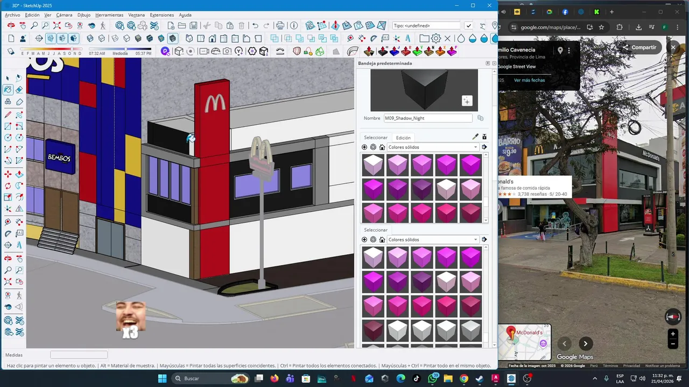Open the Windows Start button
This screenshot has height=387, width=689.
click(162, 378)
